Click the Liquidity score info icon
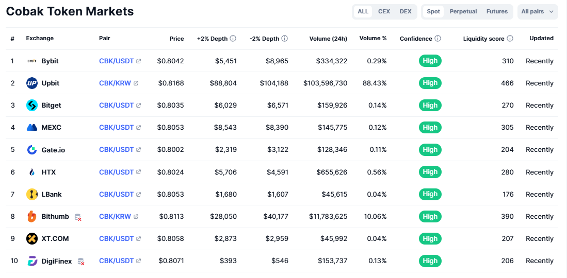This screenshot has height=278, width=567. click(510, 39)
